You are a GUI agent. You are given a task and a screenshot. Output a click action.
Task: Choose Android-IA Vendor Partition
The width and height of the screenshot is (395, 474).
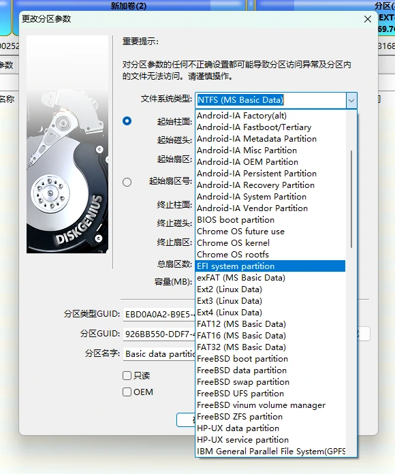pyautogui.click(x=270, y=208)
